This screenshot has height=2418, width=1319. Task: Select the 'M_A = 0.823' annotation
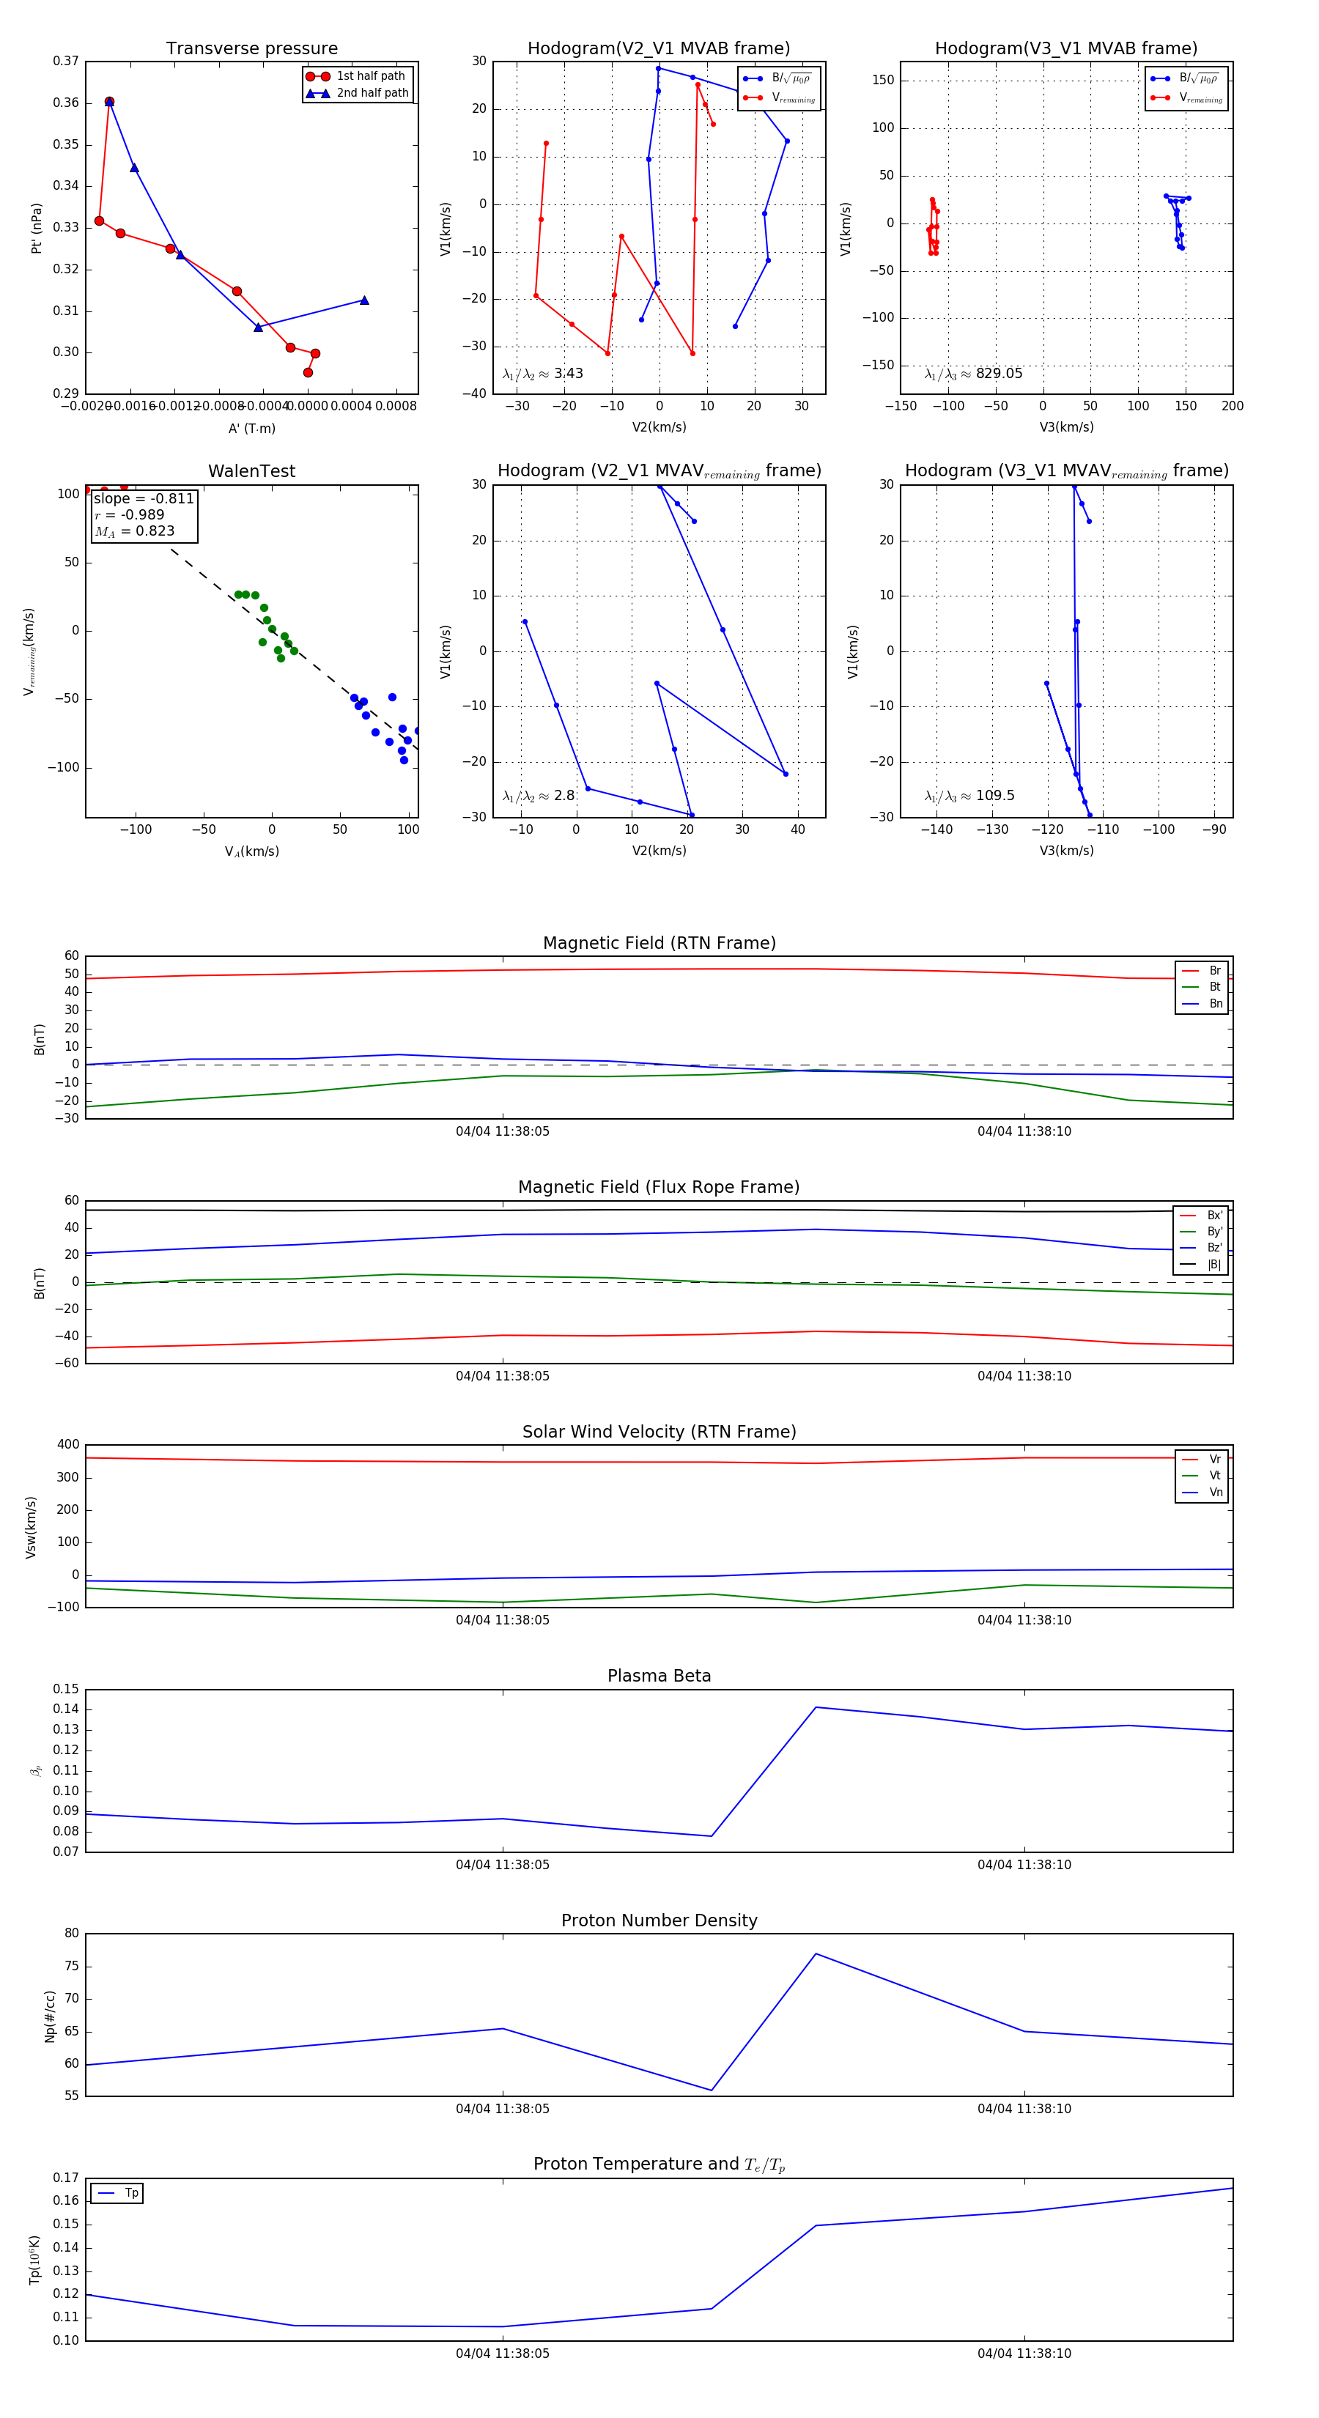coord(134,531)
